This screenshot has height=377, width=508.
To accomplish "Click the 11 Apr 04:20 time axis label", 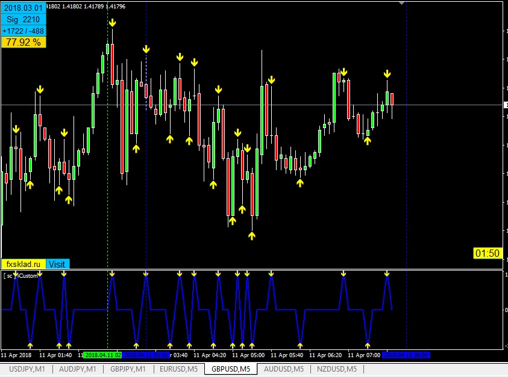I will tap(210, 355).
